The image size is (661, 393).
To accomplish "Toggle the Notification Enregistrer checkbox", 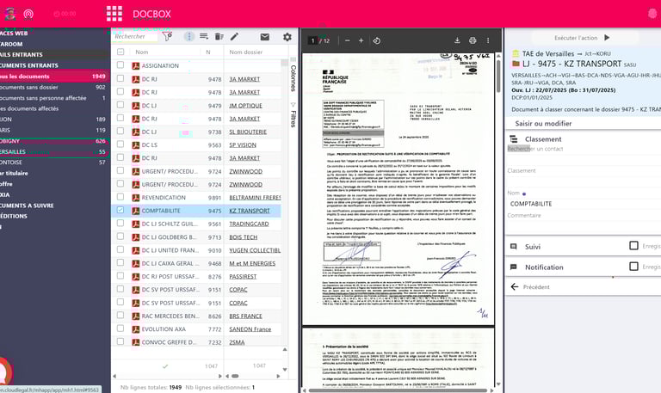I will point(633,267).
